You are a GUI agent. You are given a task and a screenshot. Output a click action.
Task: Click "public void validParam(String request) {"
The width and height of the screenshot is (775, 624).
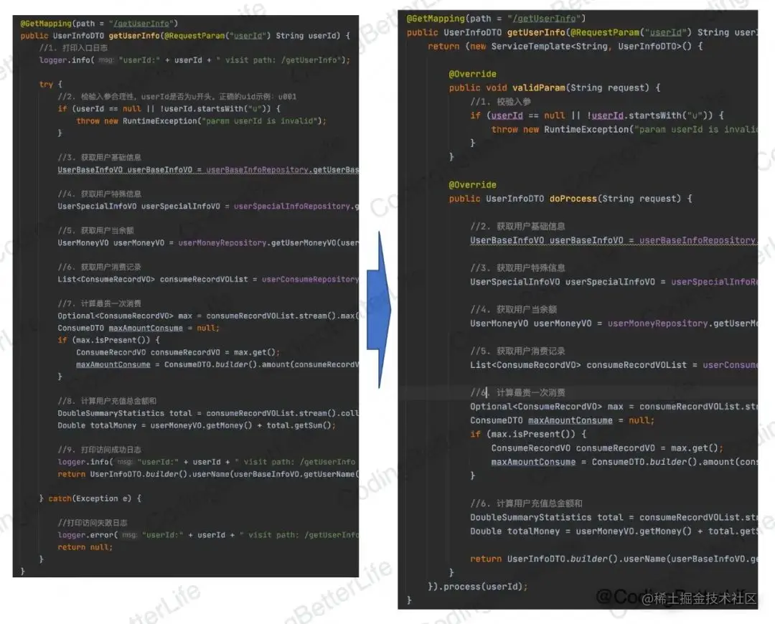pos(555,88)
